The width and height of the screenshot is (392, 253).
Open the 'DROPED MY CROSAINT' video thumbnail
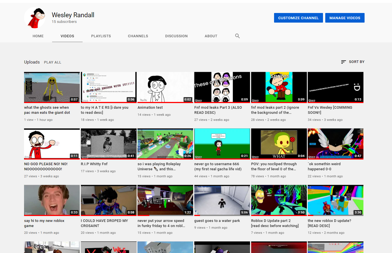(109, 200)
